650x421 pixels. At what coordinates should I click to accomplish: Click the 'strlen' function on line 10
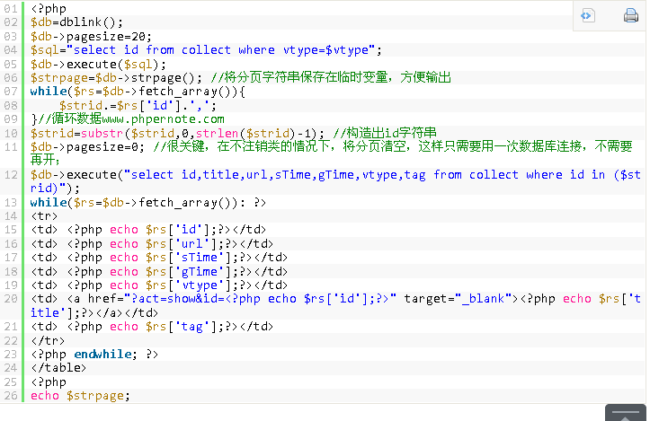(218, 133)
